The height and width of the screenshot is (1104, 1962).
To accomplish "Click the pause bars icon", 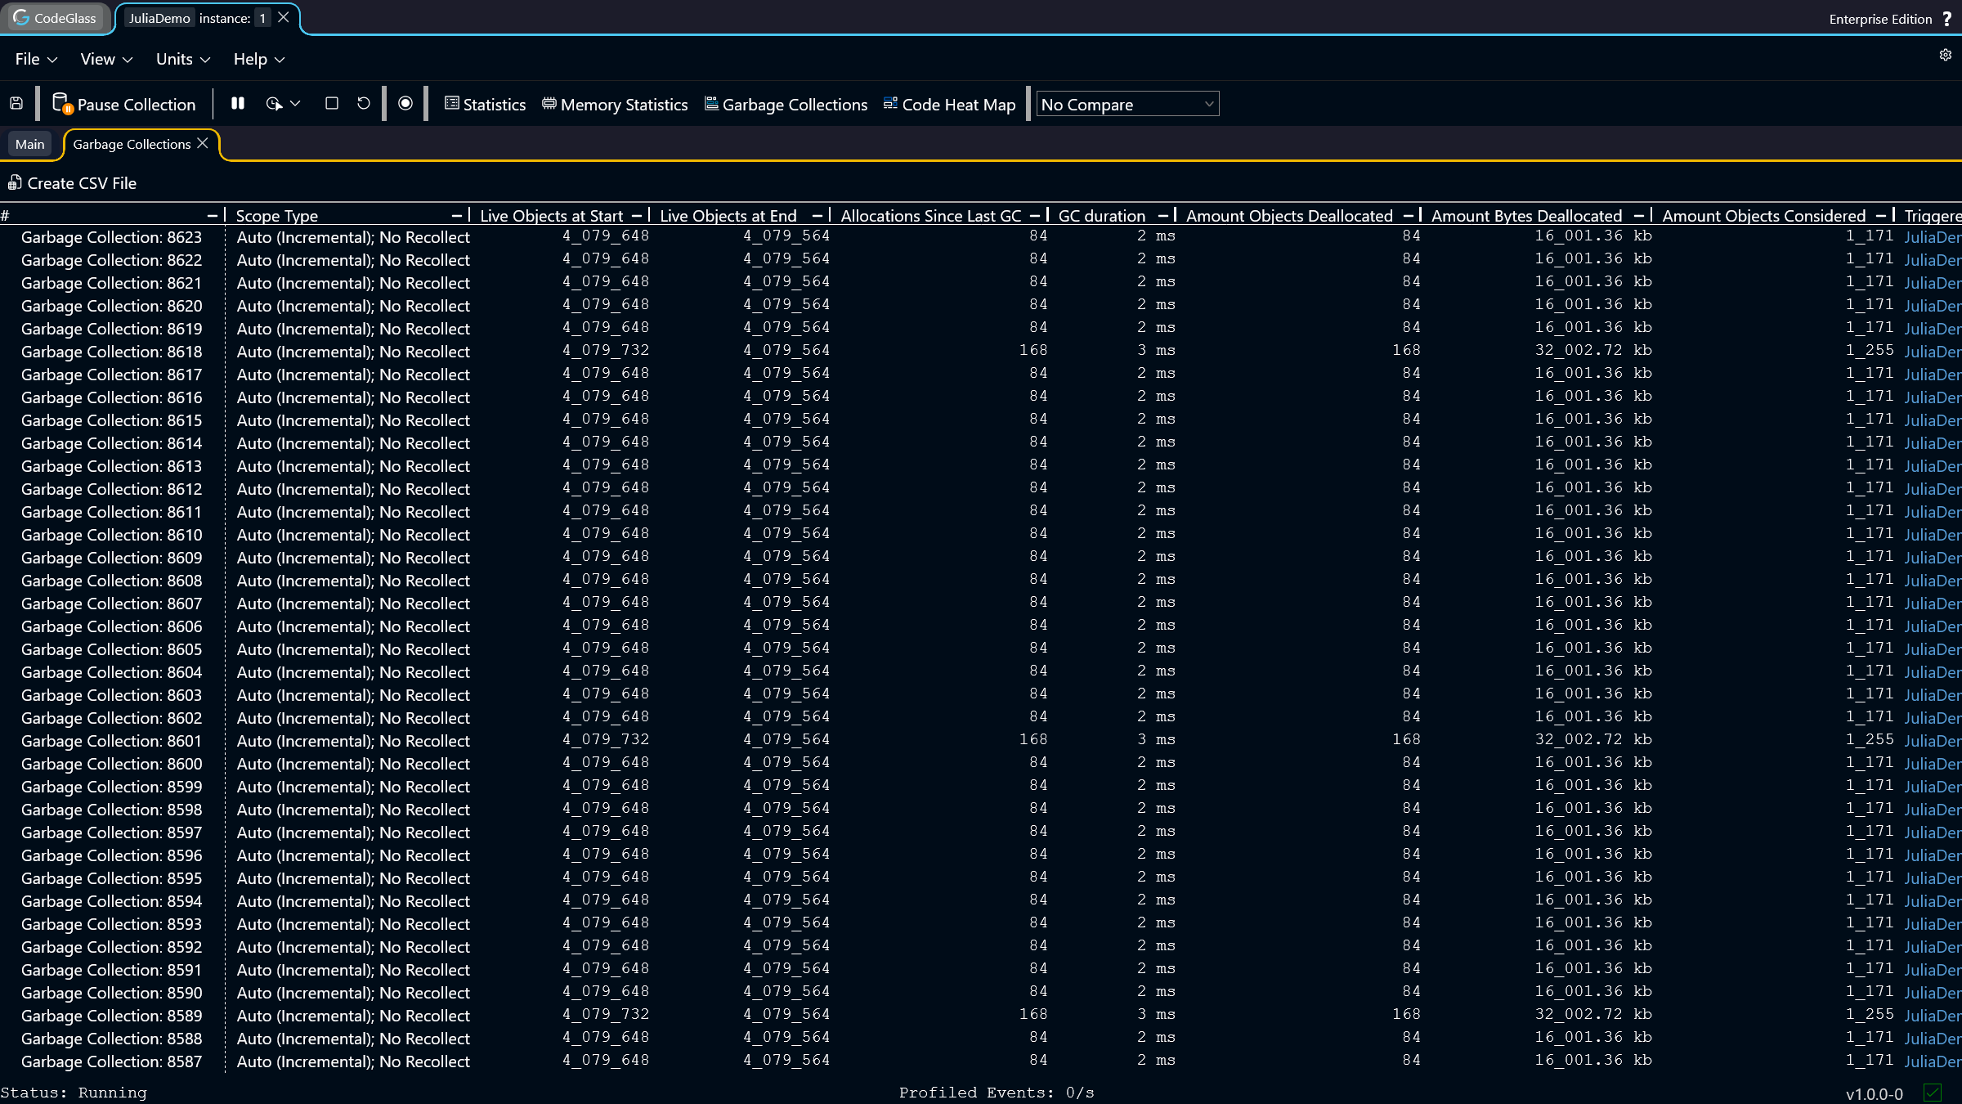I will point(238,104).
